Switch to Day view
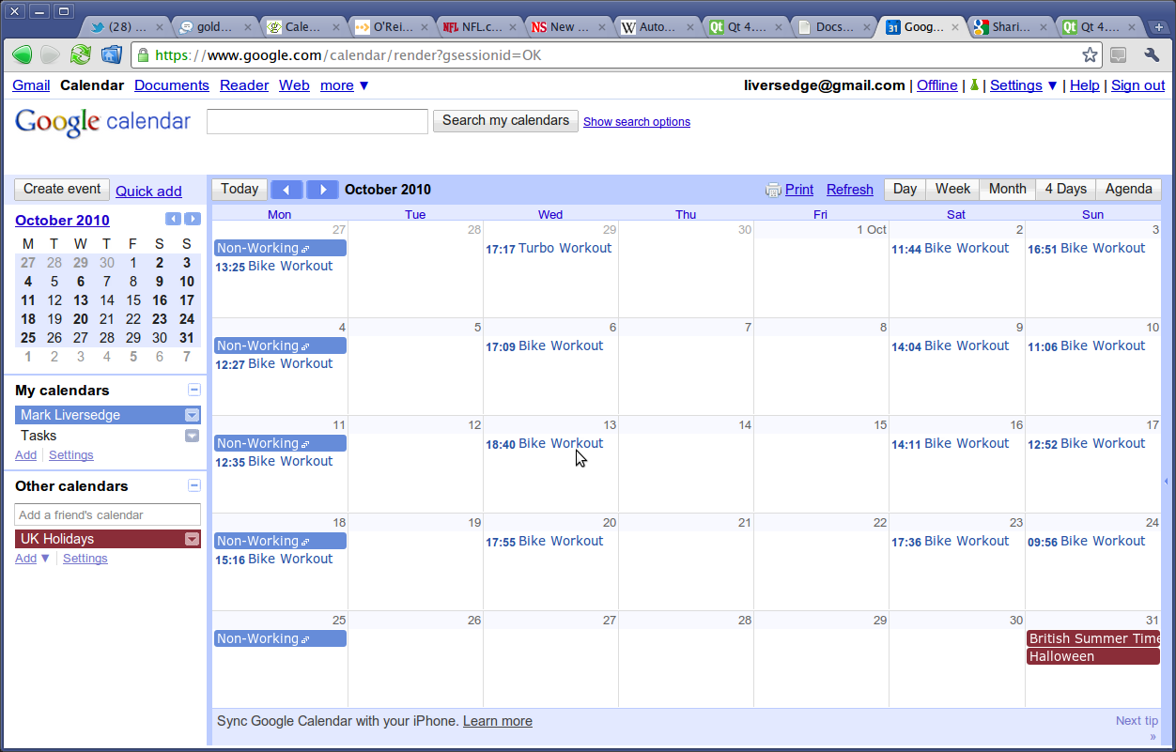Screen dimensions: 1176x752 point(905,189)
